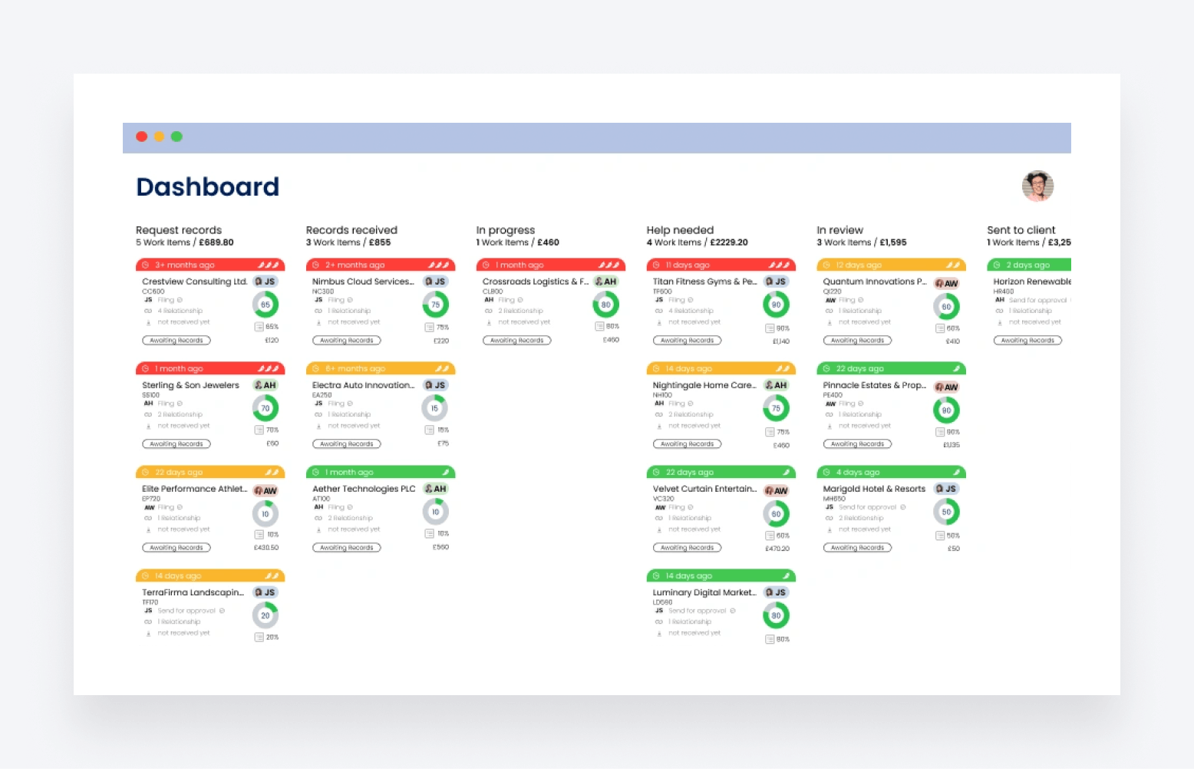Click clock icon on Crestview '3+ months ago' header
Viewport: 1194px width, 778px height.
pos(145,265)
